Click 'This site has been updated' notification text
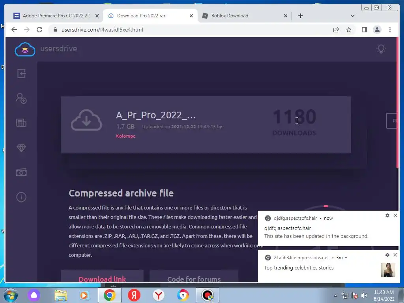404x303 pixels. (316, 236)
